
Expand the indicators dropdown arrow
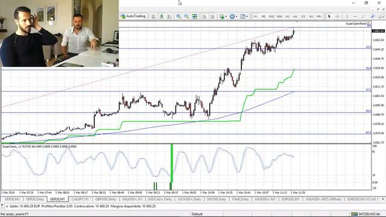pos(226,16)
